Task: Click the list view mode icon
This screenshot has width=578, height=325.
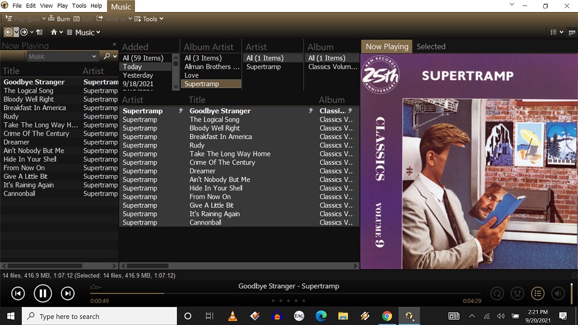Action: [x=553, y=32]
